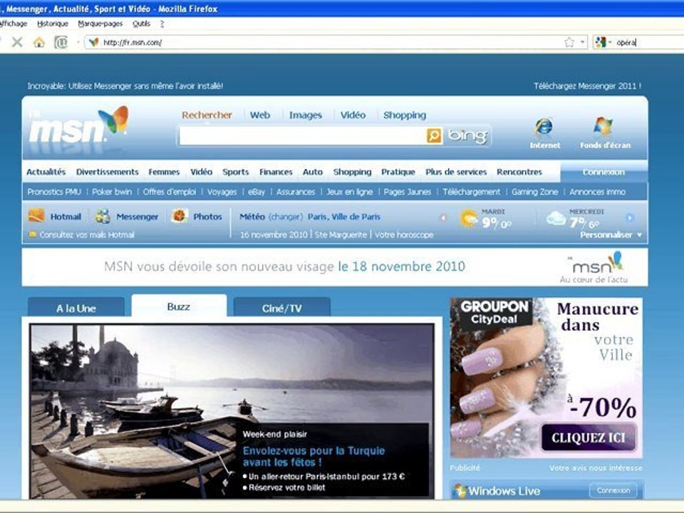Click the Mardi sunny weather icon
This screenshot has height=513, width=684.
click(469, 219)
